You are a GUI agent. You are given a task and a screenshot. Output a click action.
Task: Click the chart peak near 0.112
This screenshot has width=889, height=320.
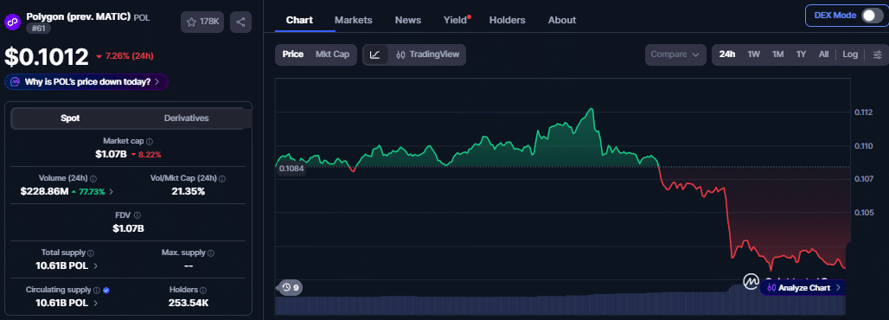pyautogui.click(x=592, y=109)
